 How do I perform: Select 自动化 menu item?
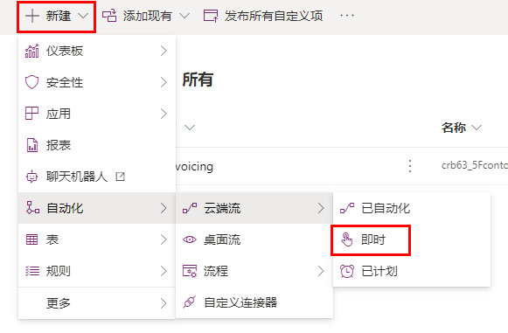click(97, 208)
